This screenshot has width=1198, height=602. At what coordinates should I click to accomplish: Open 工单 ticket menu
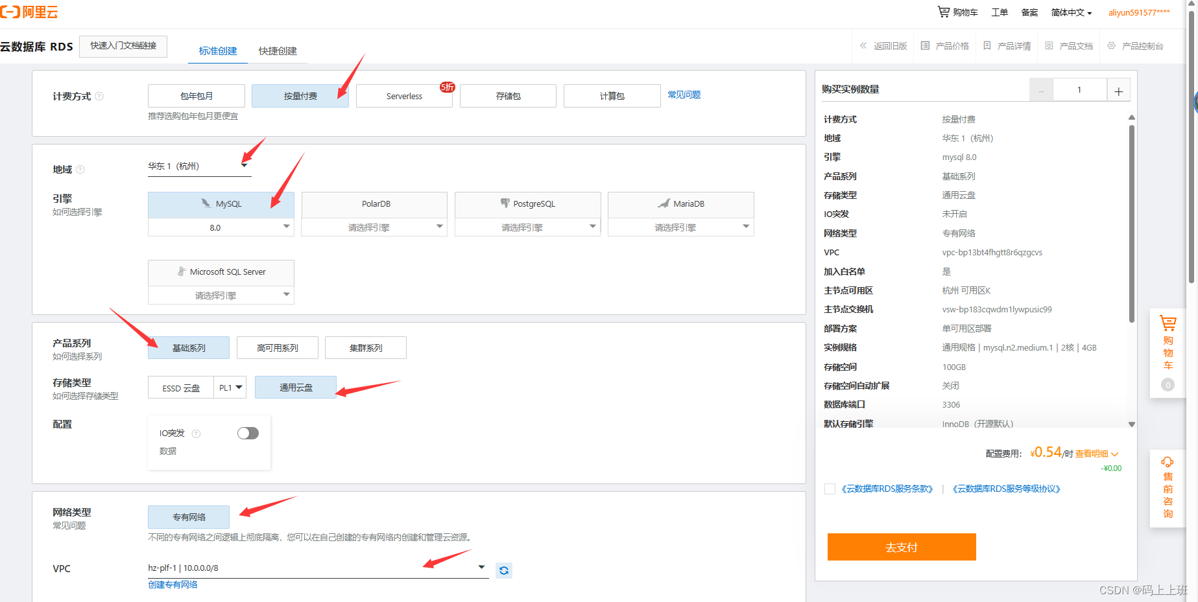1000,12
